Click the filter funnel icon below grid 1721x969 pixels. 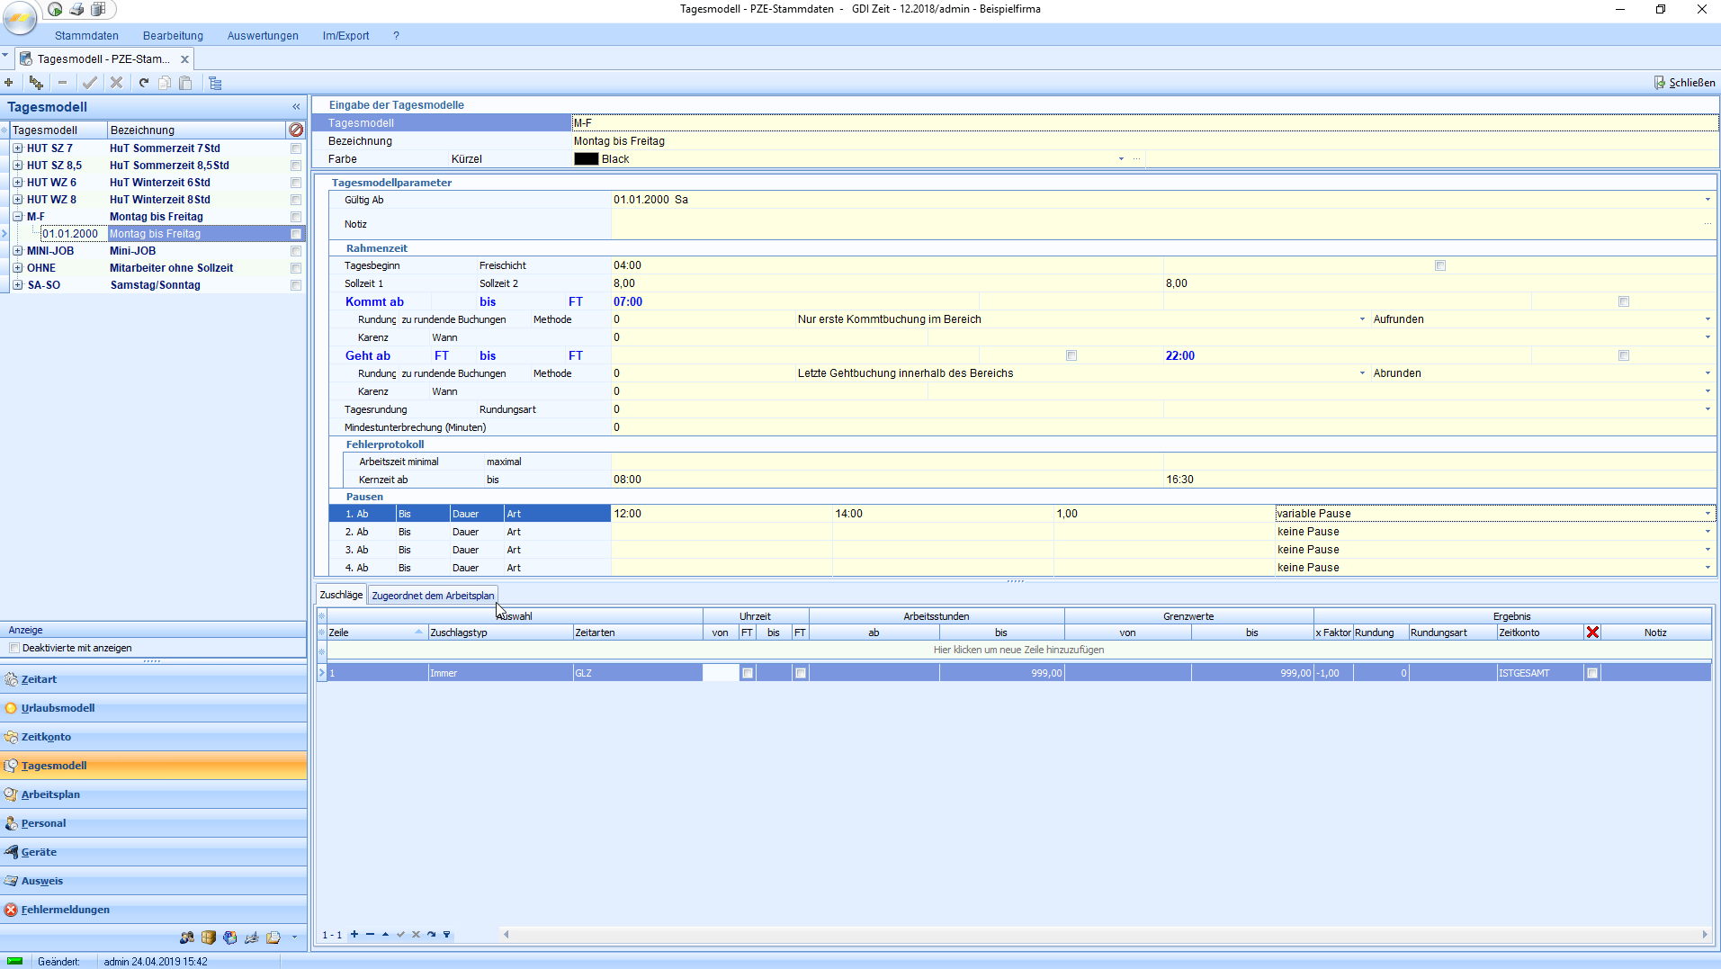tap(447, 935)
